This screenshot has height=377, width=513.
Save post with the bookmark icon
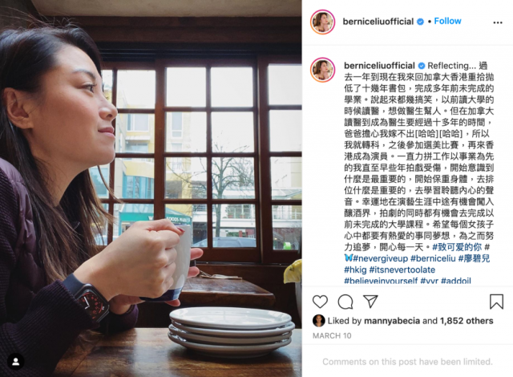[496, 302]
